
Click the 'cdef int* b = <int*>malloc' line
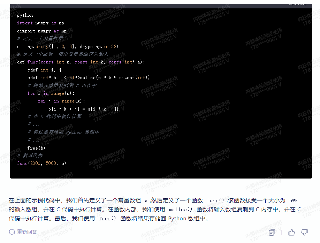coord(89,77)
